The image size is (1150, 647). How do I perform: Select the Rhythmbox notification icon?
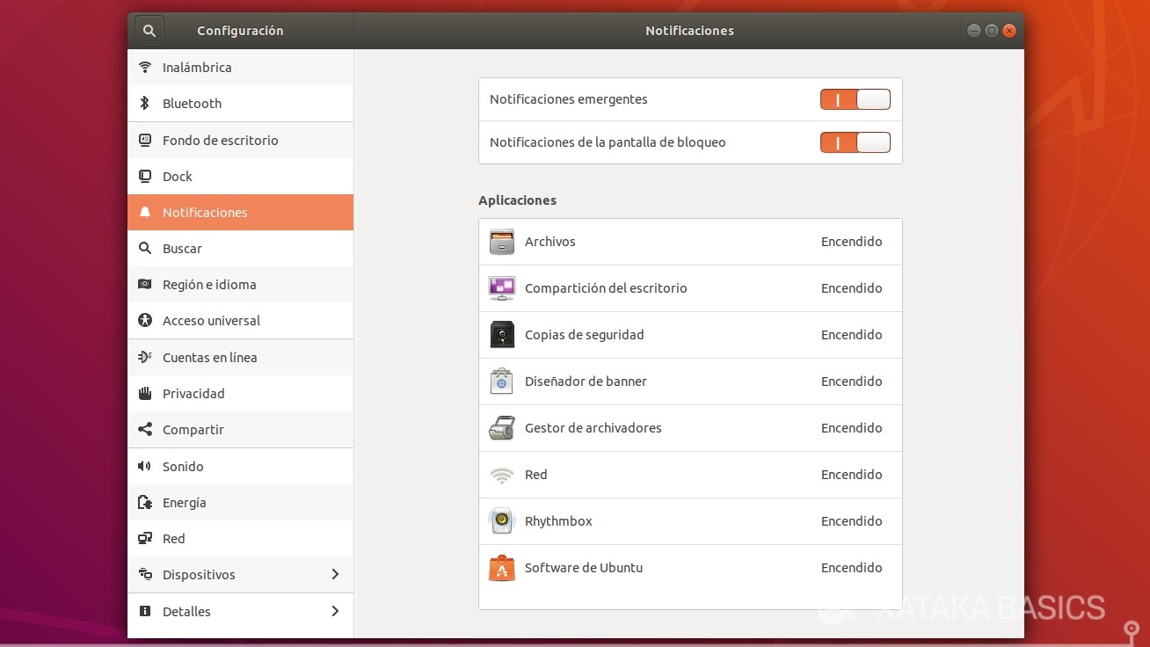(x=501, y=520)
